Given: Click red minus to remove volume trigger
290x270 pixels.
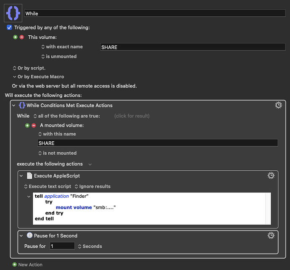Looking at the screenshot, I should pos(22,37).
